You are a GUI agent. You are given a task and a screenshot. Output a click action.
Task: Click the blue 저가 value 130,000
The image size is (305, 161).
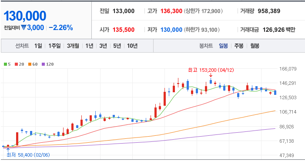(171, 30)
